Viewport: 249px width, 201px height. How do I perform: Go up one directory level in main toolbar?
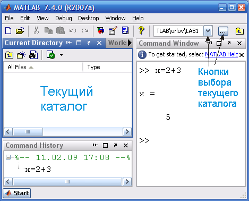[239, 31]
